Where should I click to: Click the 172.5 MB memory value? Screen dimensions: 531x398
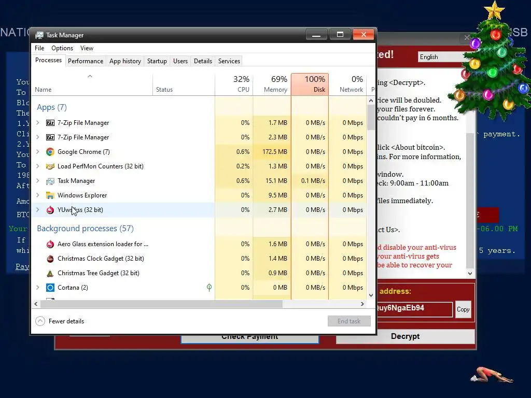(275, 152)
